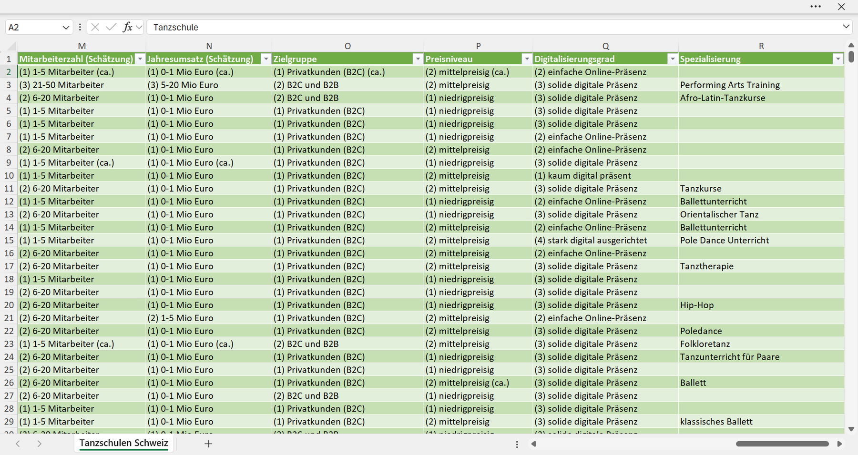Click vertical scrollbar down arrow
Screen dimensions: 858x455
coord(851,429)
